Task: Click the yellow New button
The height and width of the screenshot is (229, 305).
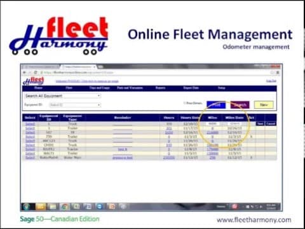Action: 264,105
